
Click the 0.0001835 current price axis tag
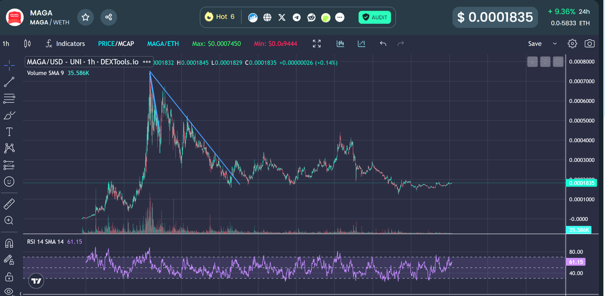click(x=582, y=183)
